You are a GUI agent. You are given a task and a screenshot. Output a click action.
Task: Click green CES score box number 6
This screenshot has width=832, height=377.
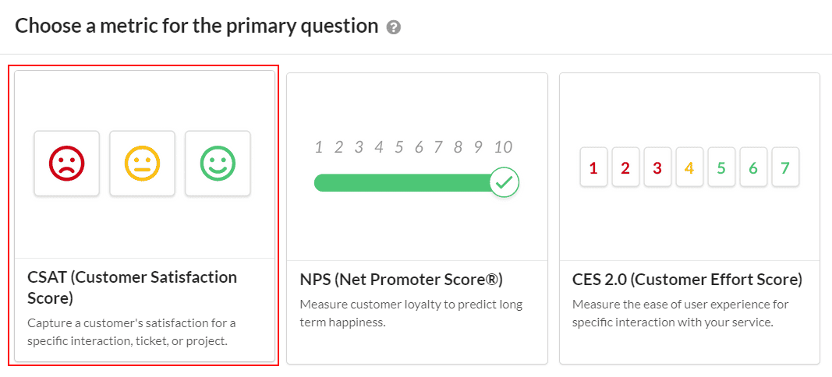753,167
